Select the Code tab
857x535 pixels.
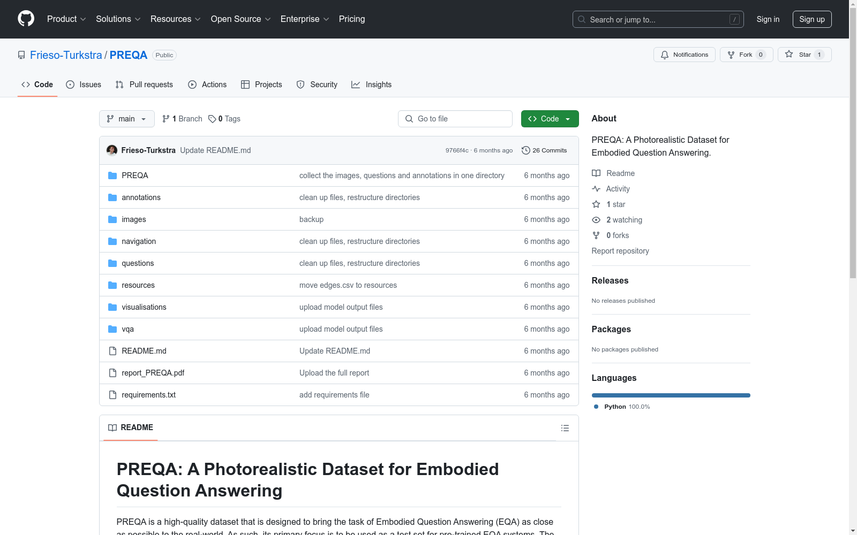pyautogui.click(x=37, y=85)
